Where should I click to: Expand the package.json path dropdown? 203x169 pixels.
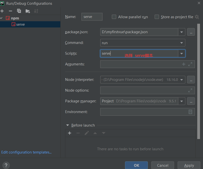tap(181, 32)
